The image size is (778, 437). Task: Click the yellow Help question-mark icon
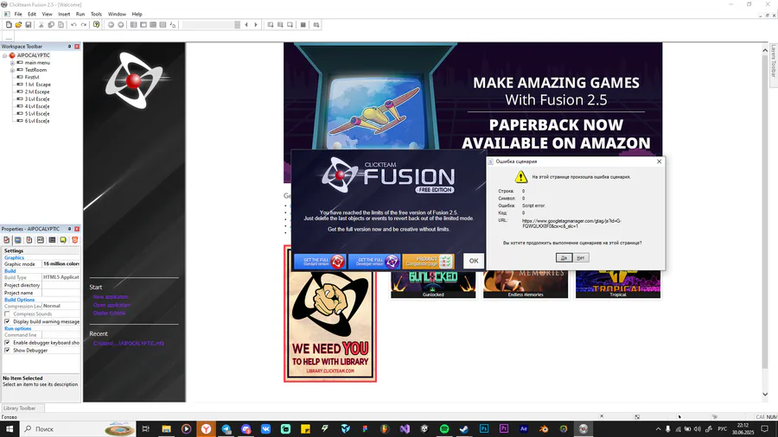pyautogui.click(x=96, y=25)
